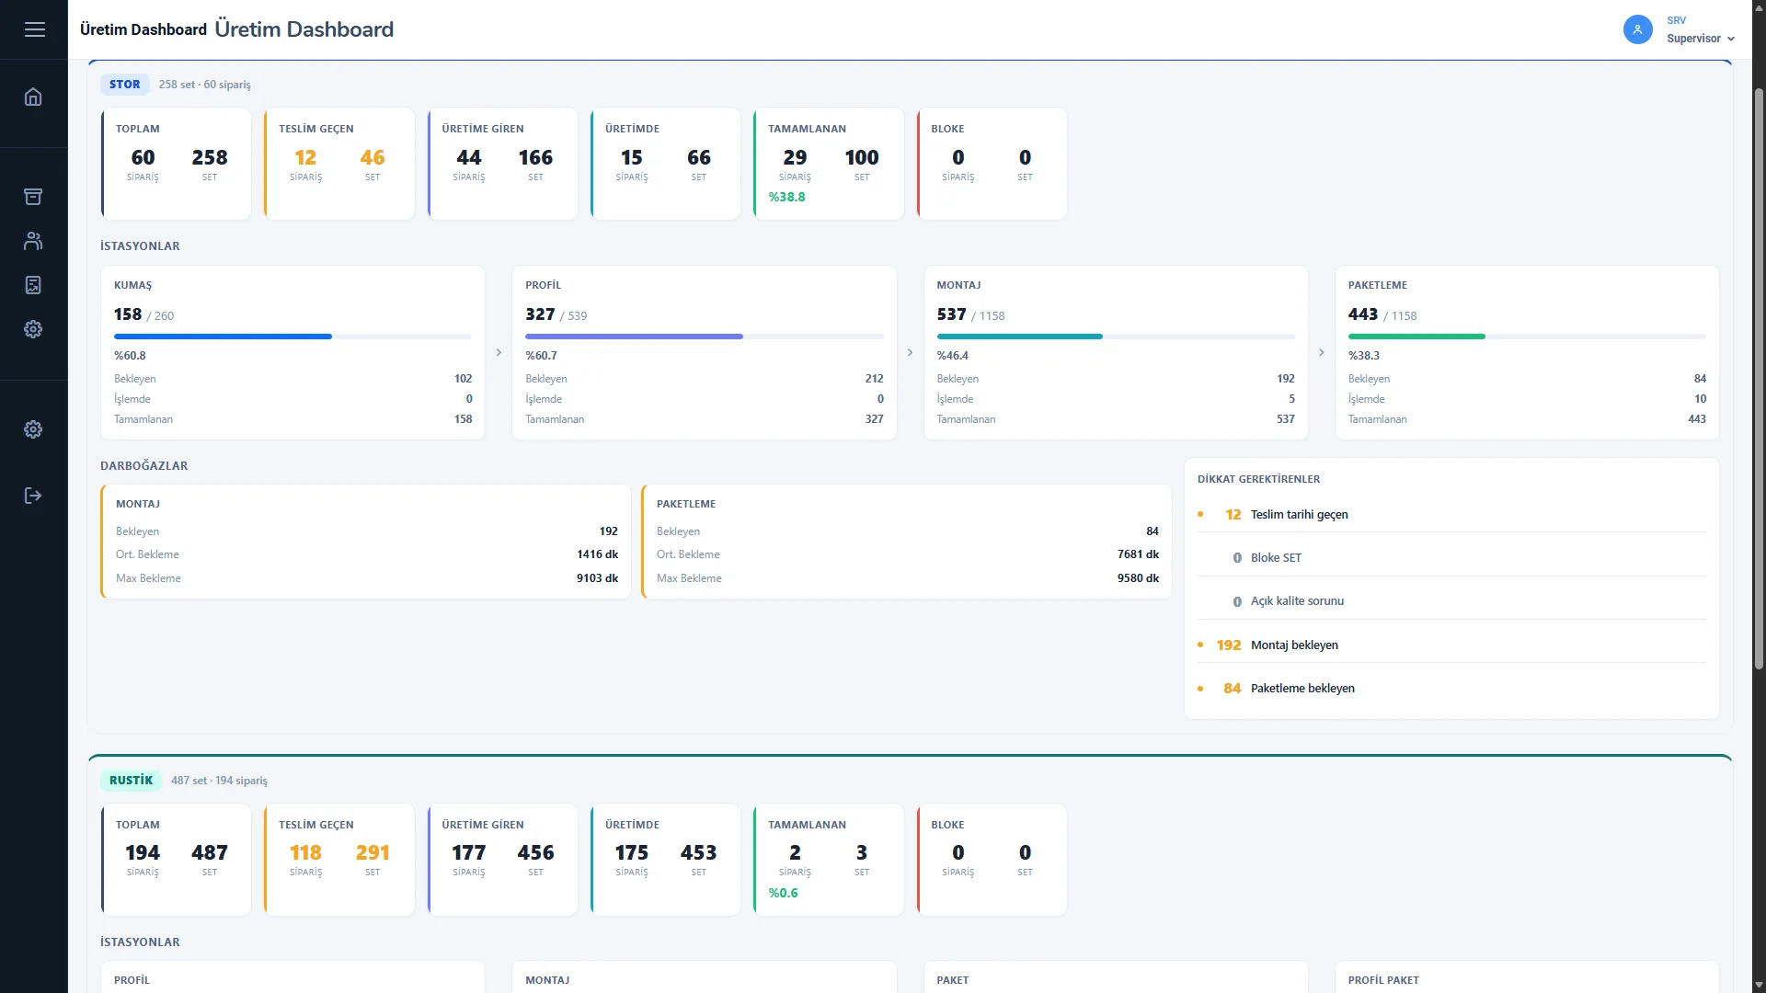
Task: Click the upper gear icon in sidebar
Action: [x=33, y=329]
